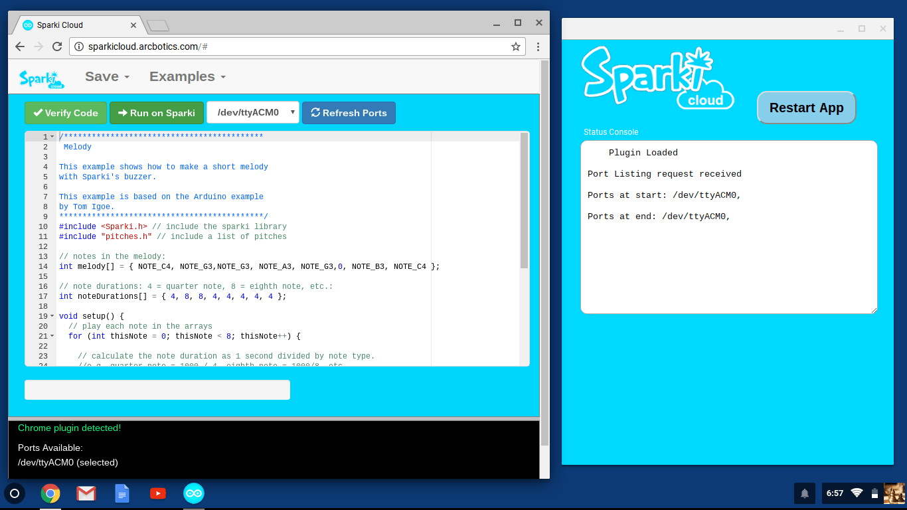Click 'Ports at start: /dev/ttyACM0,' line
The image size is (907, 510).
[664, 195]
